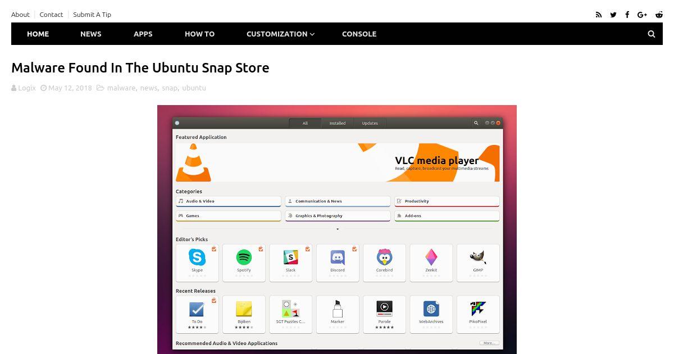Click the VLC media player banner text
This screenshot has height=354, width=674.
[436, 161]
